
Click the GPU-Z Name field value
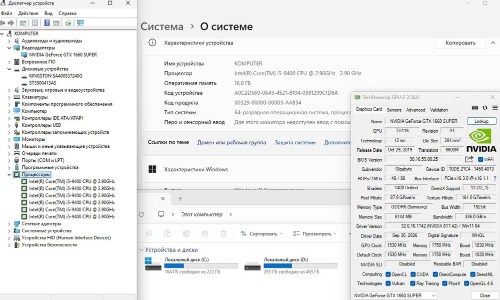(424, 121)
